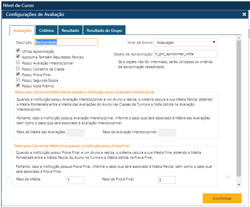This screenshot has width=250, height=207.
Task: Click the Descrição text field
Action: [x=66, y=42]
